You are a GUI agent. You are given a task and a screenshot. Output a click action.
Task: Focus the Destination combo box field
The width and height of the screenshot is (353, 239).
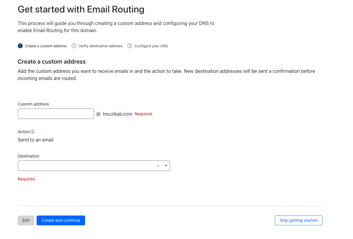86,166
